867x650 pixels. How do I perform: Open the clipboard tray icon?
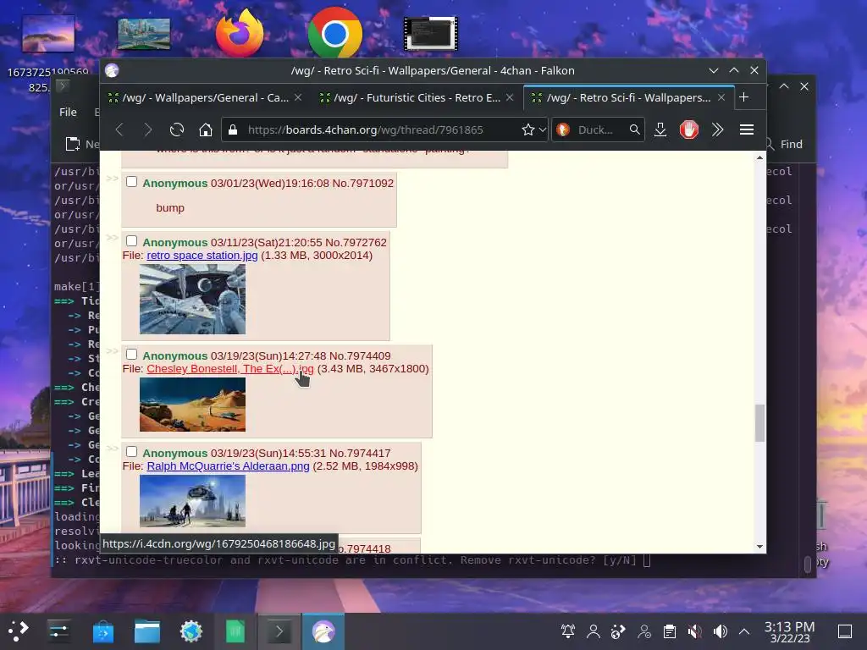pyautogui.click(x=670, y=631)
